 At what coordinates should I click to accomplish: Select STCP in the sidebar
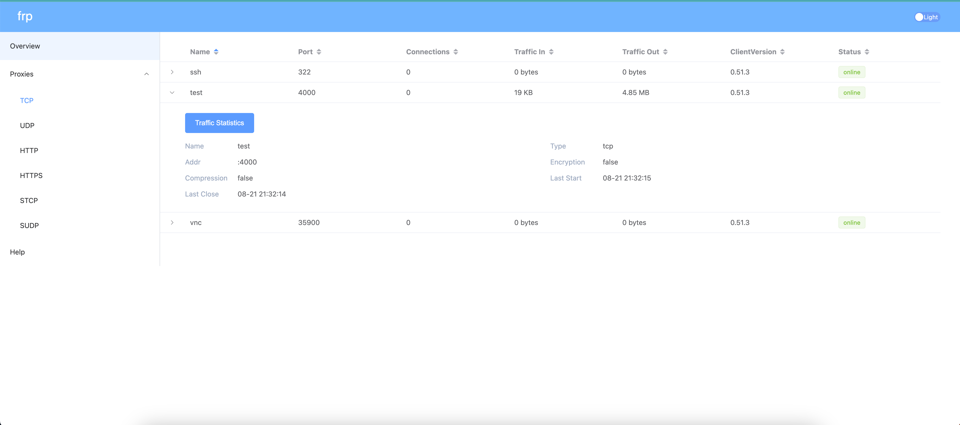pos(29,200)
